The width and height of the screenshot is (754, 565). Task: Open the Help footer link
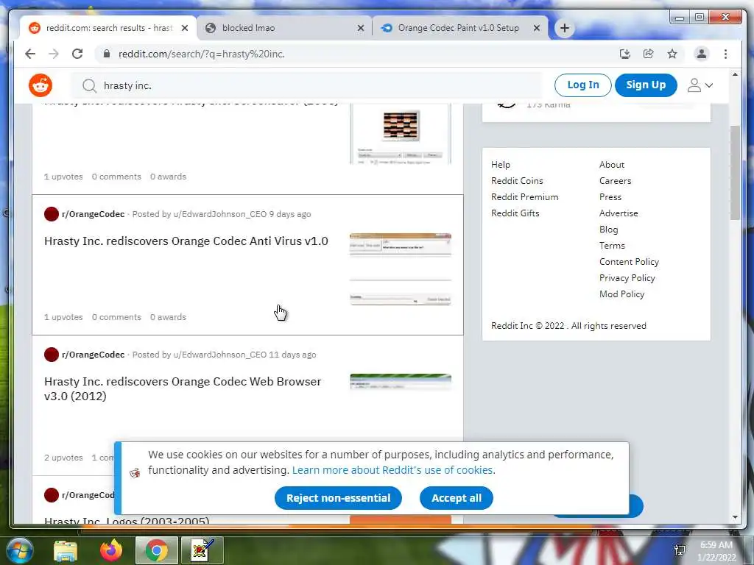pyautogui.click(x=501, y=164)
